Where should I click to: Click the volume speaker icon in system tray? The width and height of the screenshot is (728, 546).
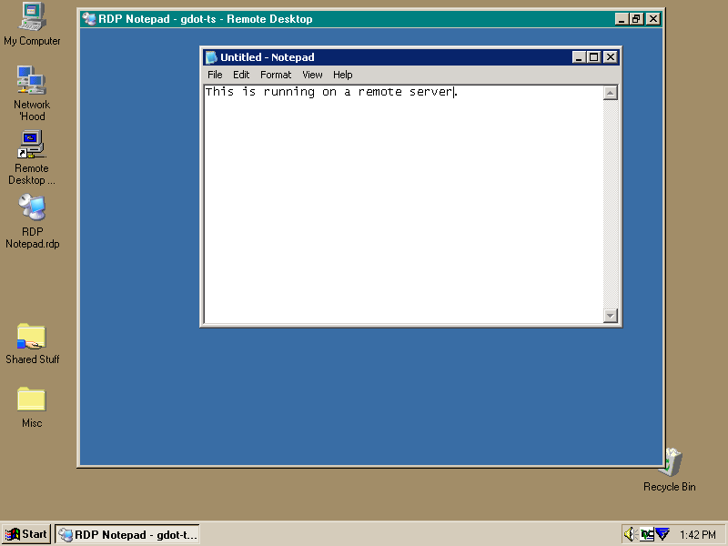point(629,534)
